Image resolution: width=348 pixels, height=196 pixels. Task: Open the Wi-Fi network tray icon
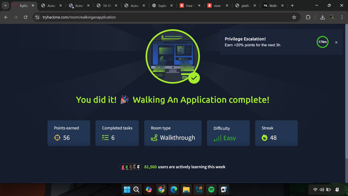[315, 190]
